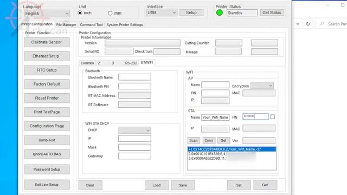Image resolution: width=347 pixels, height=195 pixels.
Task: Select network row '+1,0x14CC2070A8E0,6,2,Your_Wifi_Name,-37'
Action: (x=232, y=149)
